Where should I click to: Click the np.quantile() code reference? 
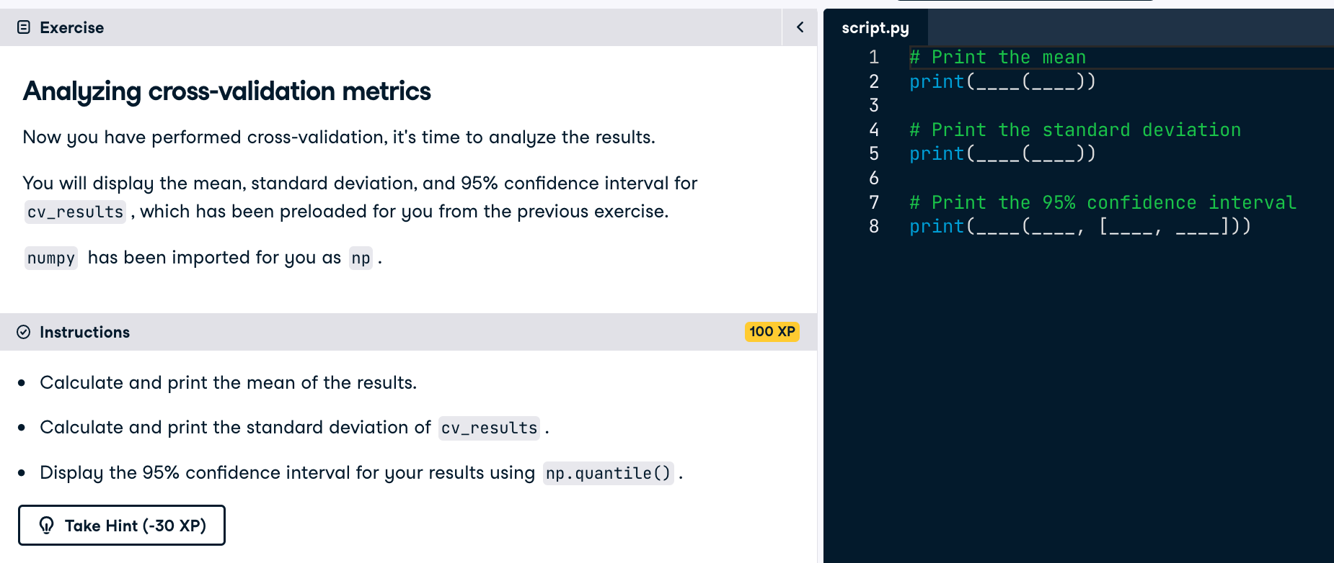pos(607,473)
